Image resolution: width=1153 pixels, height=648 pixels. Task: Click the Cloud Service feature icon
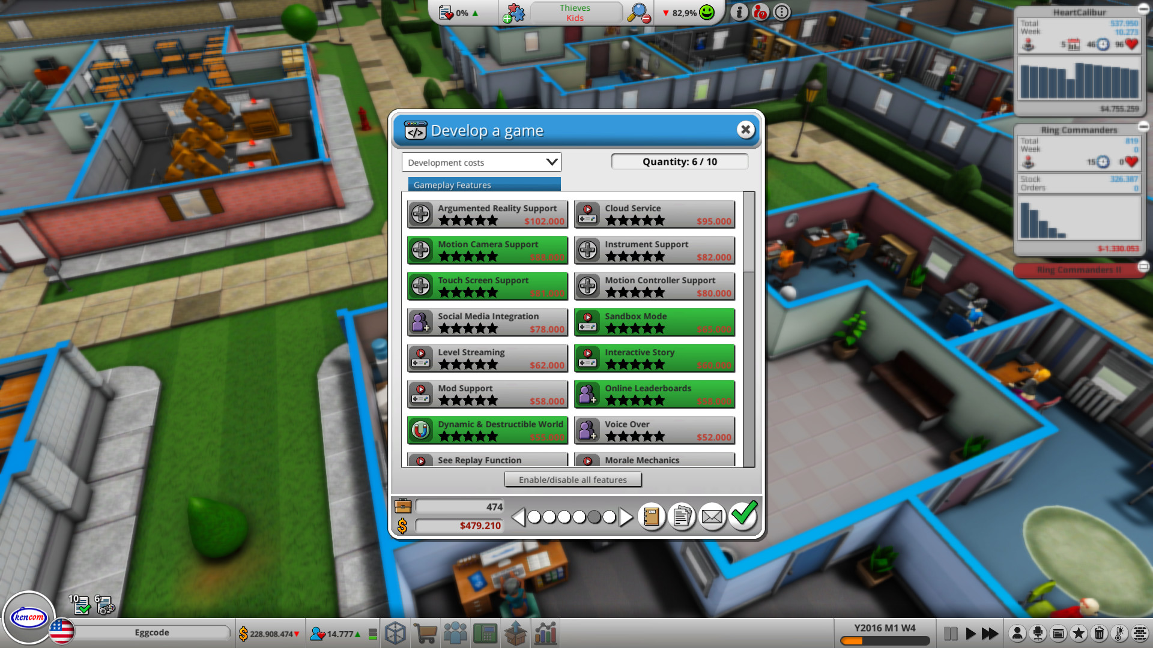pos(589,214)
